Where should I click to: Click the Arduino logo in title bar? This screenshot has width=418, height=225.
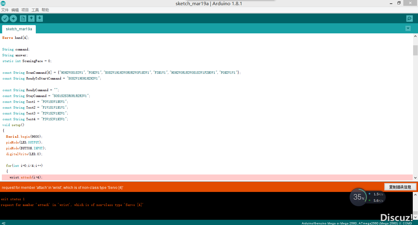pyautogui.click(x=3, y=3)
